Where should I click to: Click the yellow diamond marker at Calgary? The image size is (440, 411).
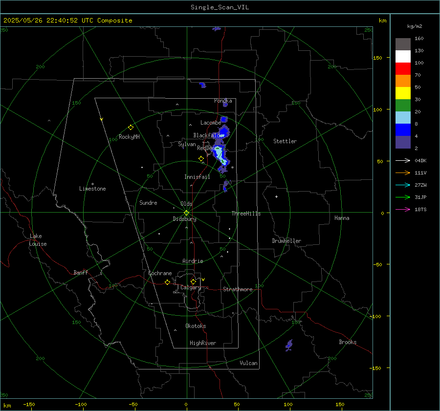[193, 281]
